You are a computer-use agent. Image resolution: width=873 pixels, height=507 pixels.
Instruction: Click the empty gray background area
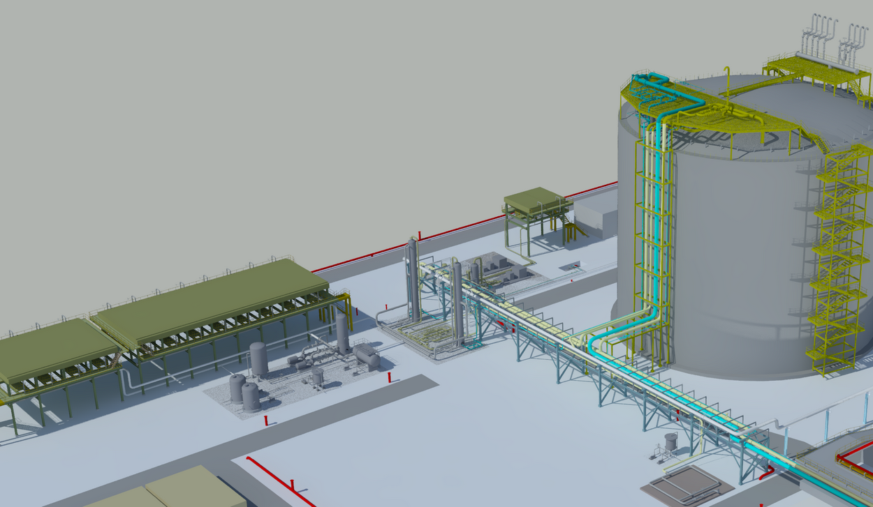(x=279, y=105)
